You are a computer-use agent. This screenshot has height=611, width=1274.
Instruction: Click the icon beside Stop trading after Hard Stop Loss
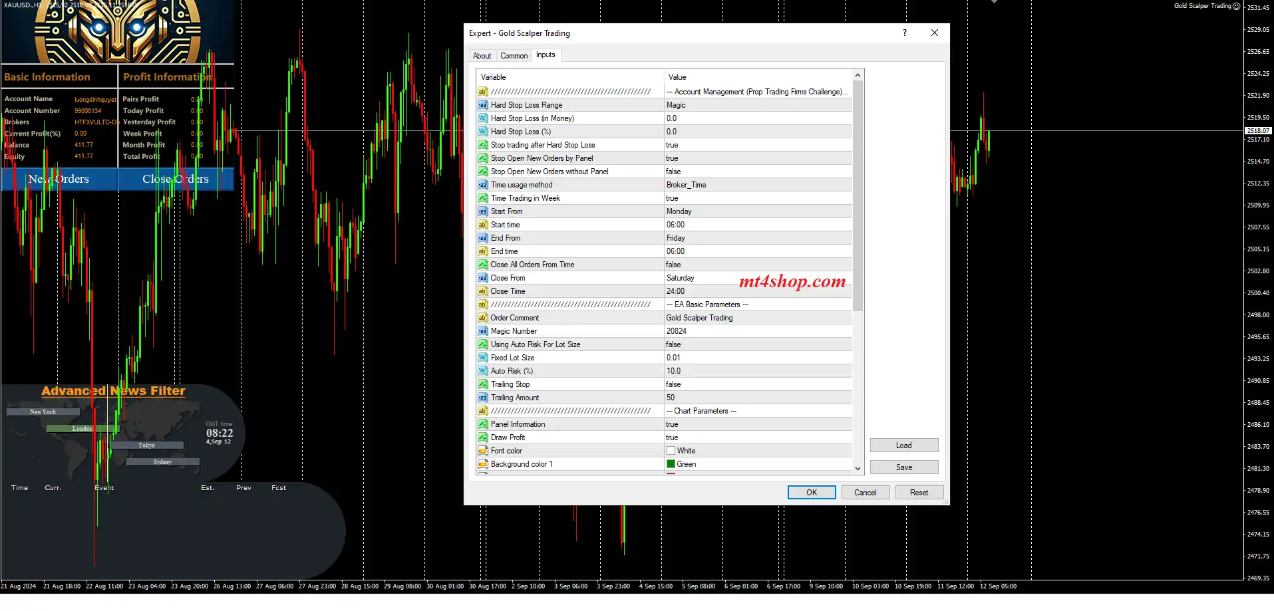[483, 145]
